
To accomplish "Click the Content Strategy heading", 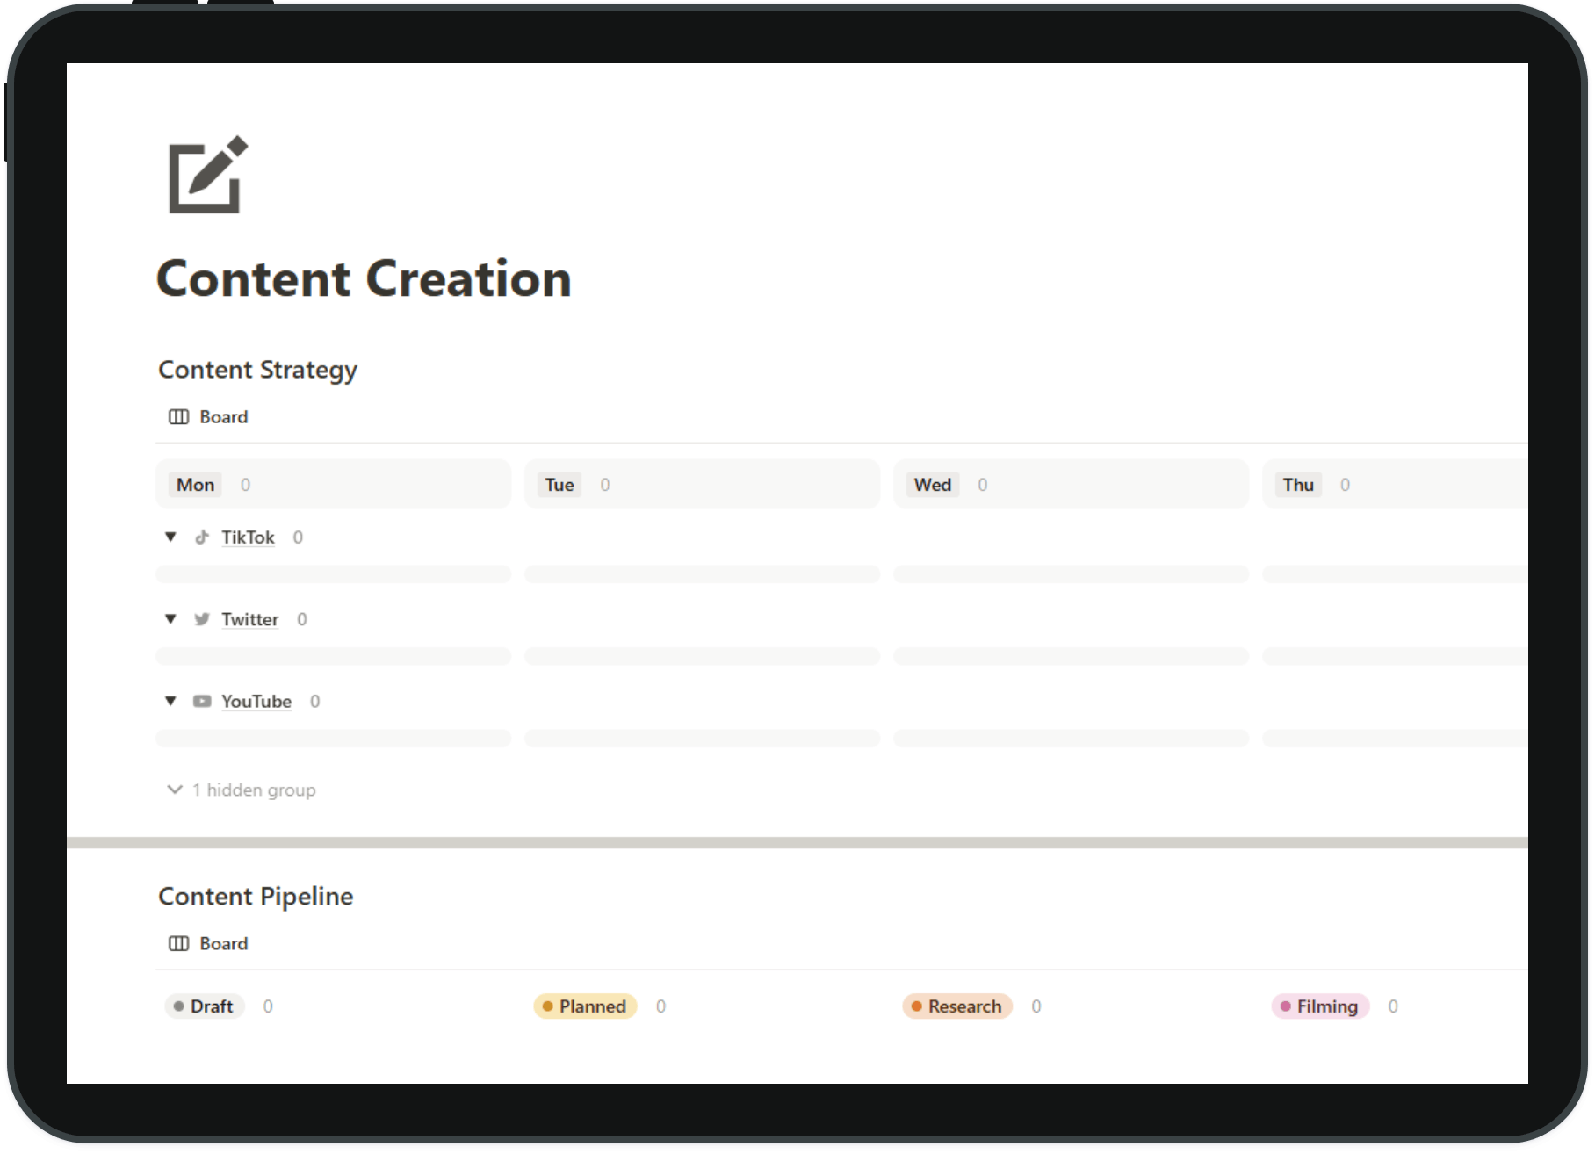I will click(x=257, y=370).
